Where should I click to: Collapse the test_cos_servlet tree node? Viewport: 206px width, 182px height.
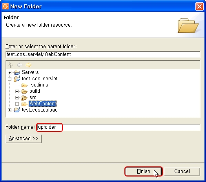coord(9,79)
